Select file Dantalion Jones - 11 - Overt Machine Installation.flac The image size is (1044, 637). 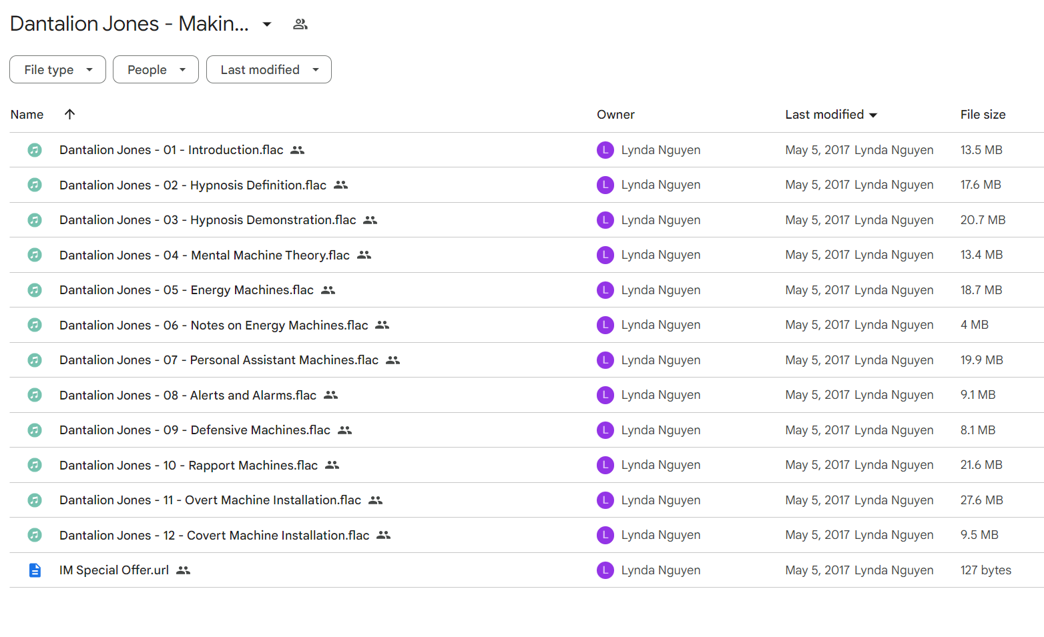click(210, 500)
